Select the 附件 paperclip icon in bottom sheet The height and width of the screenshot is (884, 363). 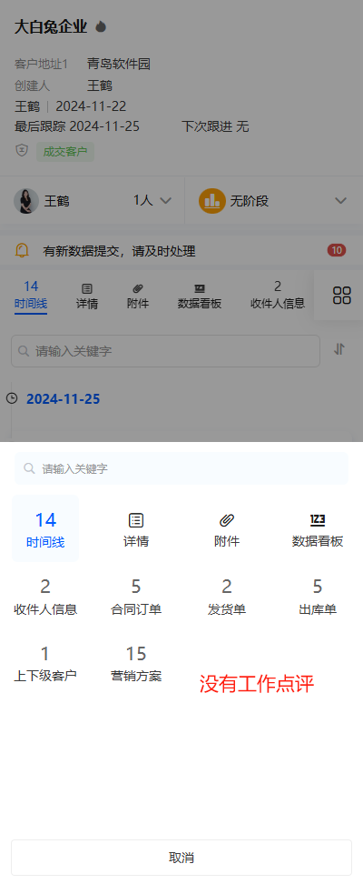[x=227, y=520]
